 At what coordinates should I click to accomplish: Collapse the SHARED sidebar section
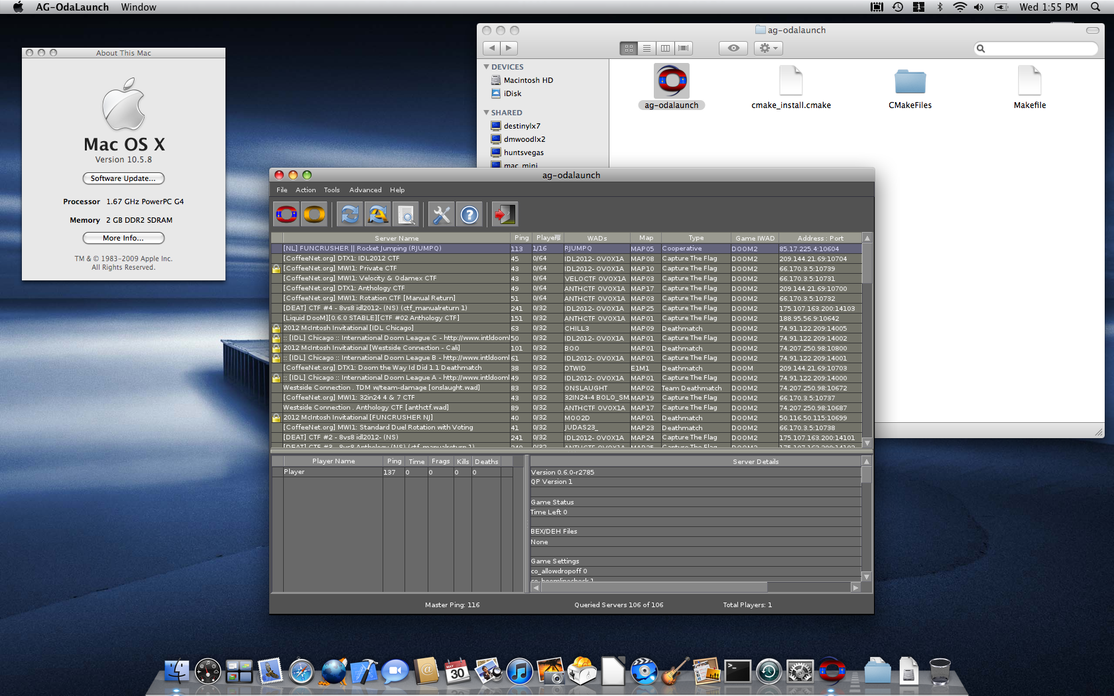point(487,113)
